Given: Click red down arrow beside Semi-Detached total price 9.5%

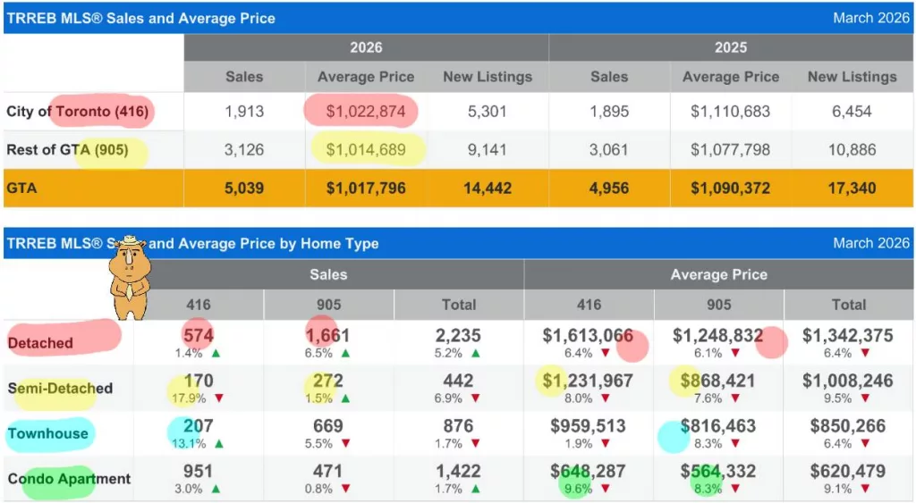Looking at the screenshot, I should point(865,398).
